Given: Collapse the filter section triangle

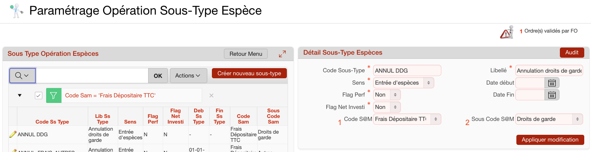Looking at the screenshot, I should 19,95.
